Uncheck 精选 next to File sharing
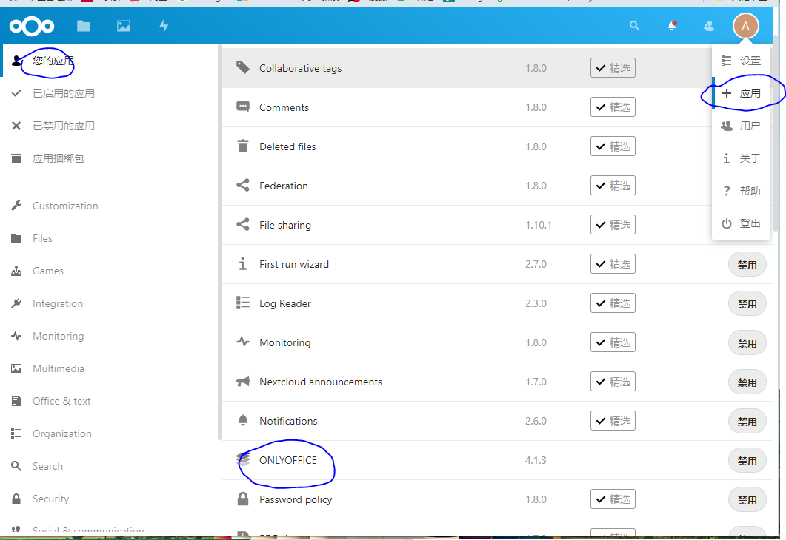 (613, 224)
